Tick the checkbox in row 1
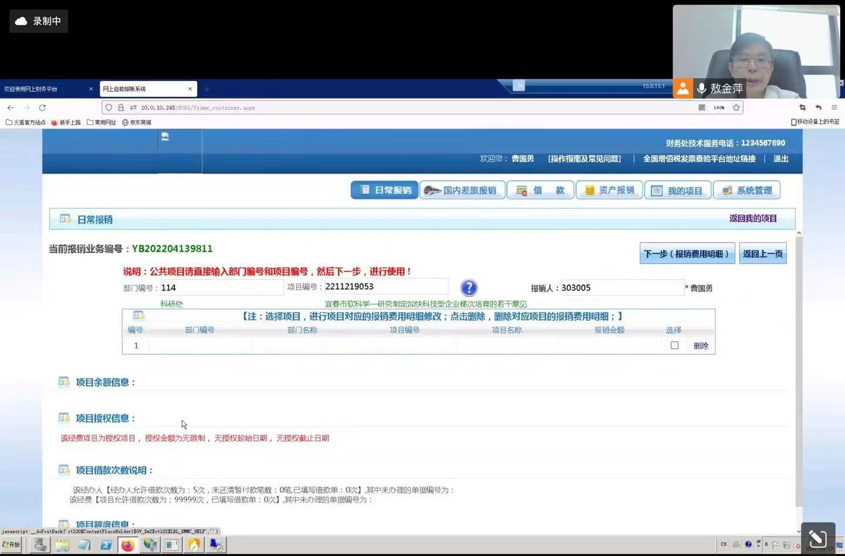The height and width of the screenshot is (556, 845). [x=674, y=345]
